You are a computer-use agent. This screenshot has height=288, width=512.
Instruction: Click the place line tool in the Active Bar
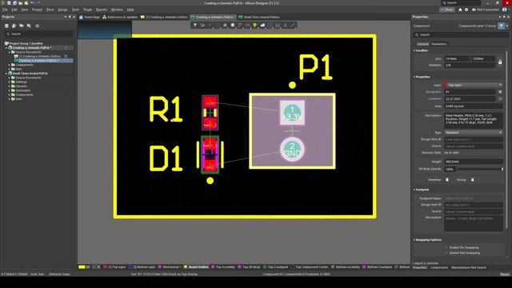pos(293,25)
